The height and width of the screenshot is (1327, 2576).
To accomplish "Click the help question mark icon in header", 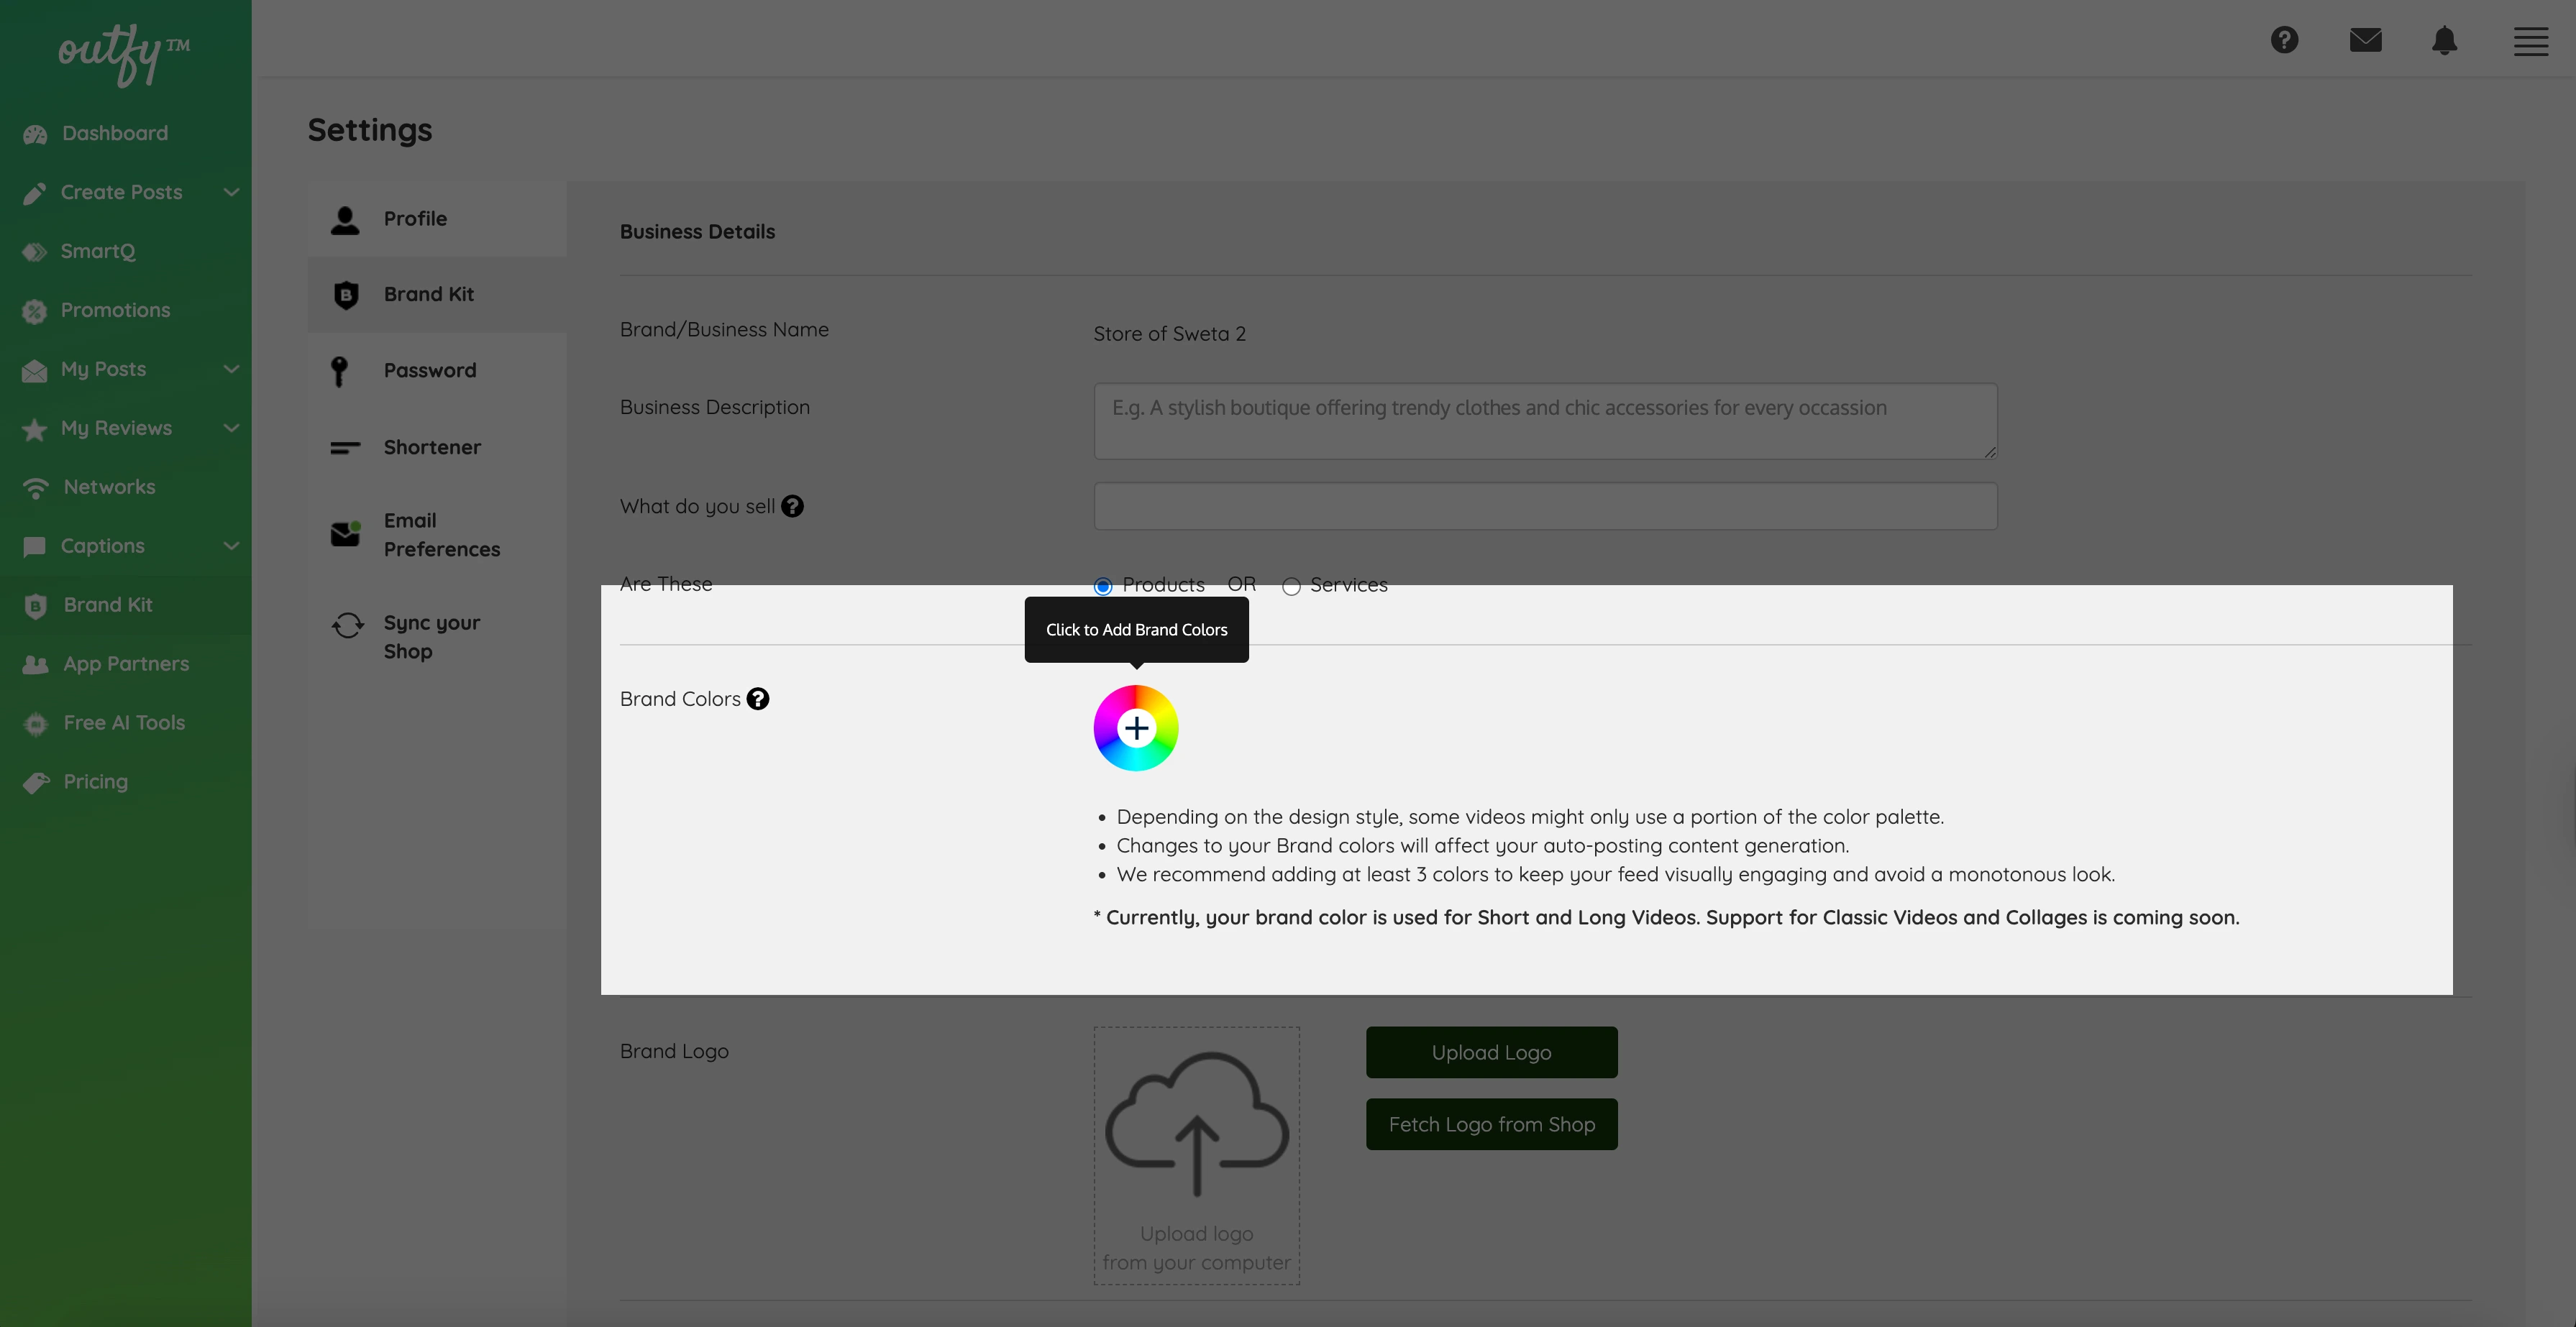I will (x=2284, y=40).
